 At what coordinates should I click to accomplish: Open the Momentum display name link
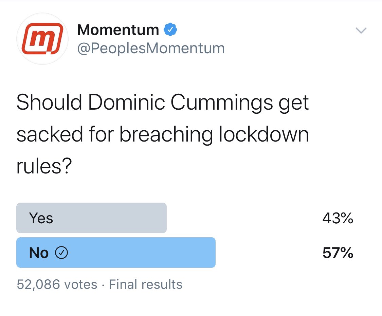tap(118, 30)
